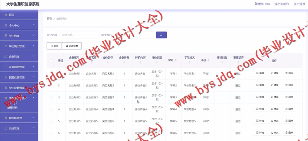This screenshot has height=141, width=308.
Task: Sort by 审核状态 column arrows
Action: [x=238, y=63]
